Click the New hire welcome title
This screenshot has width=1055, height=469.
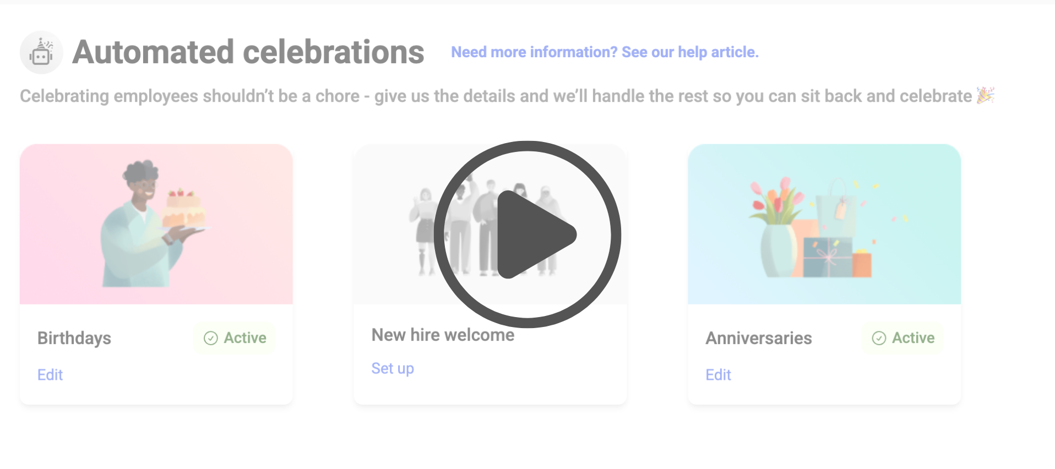(x=443, y=335)
